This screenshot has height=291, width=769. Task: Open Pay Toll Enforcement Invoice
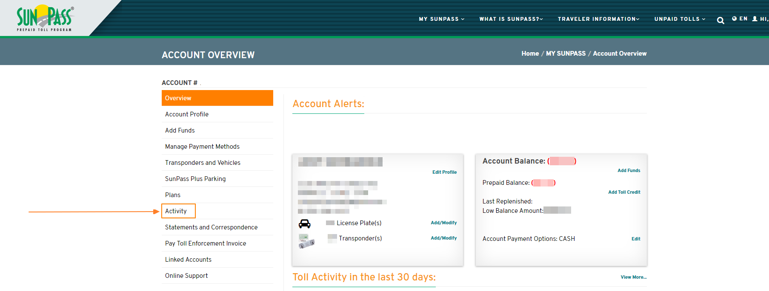pos(217,243)
